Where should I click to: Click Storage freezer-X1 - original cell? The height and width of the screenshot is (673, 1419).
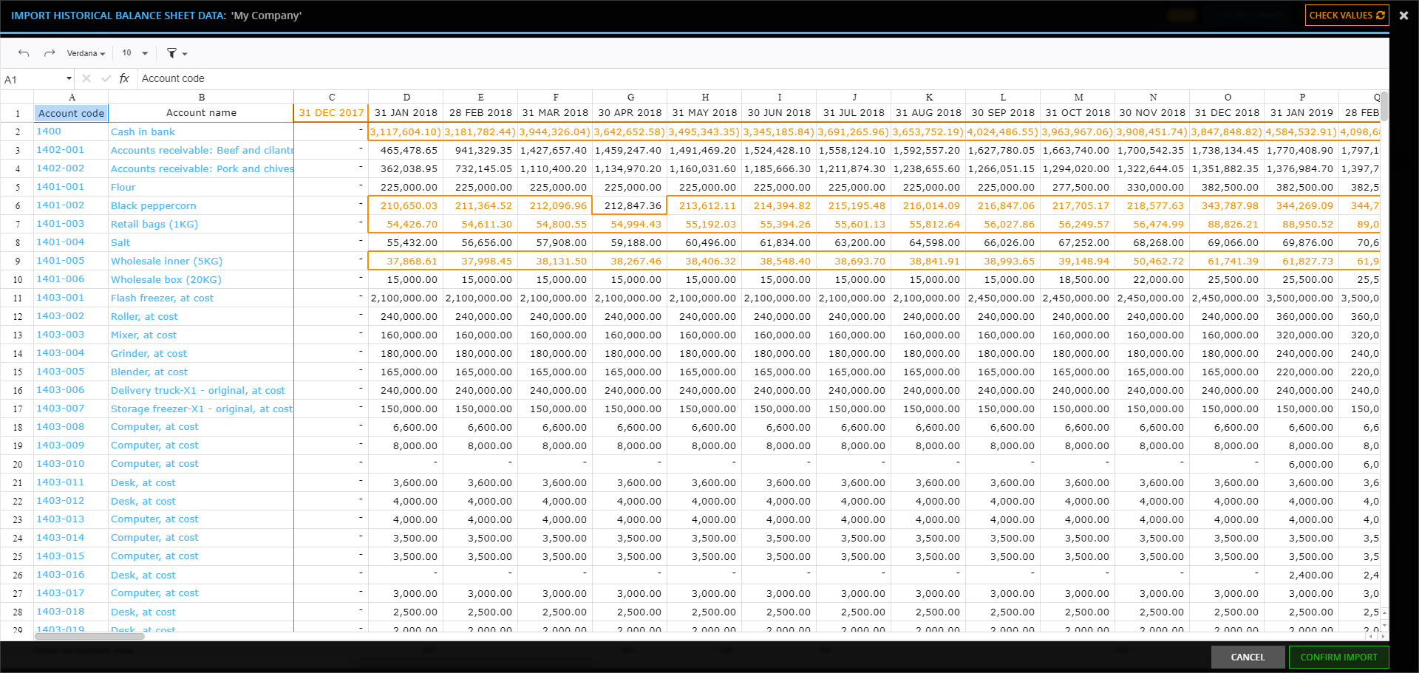[x=201, y=409]
